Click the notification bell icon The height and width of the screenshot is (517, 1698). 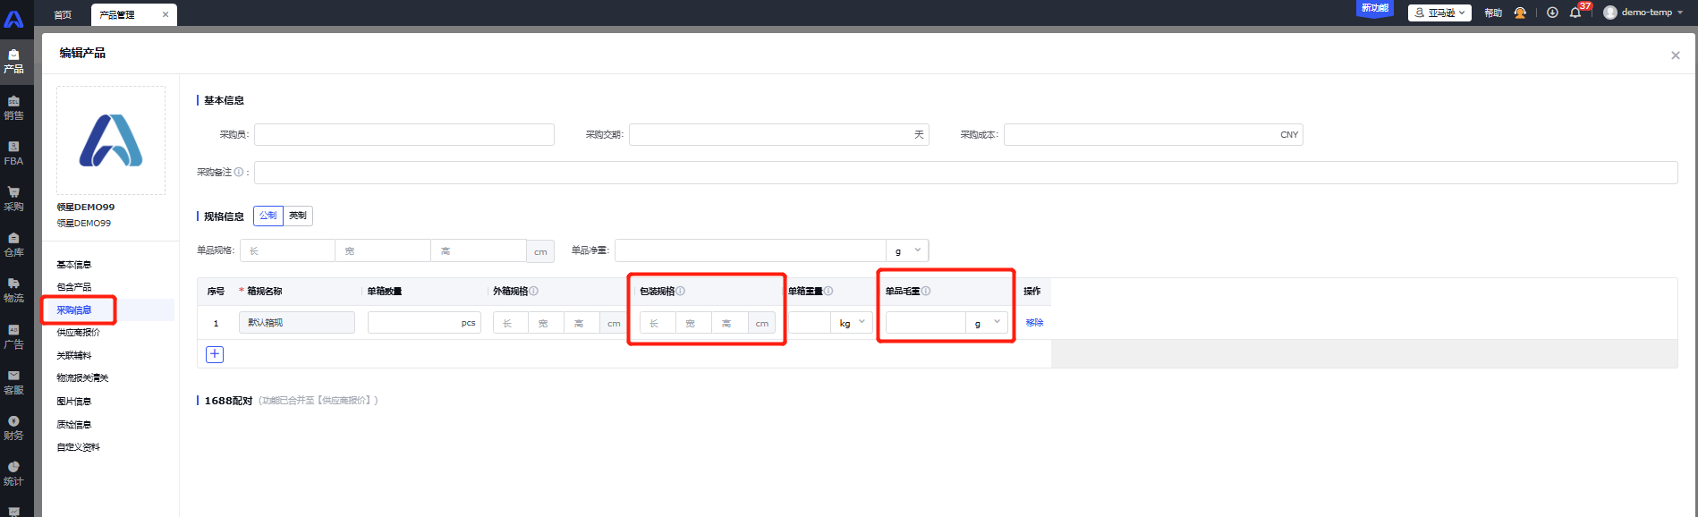tap(1575, 13)
